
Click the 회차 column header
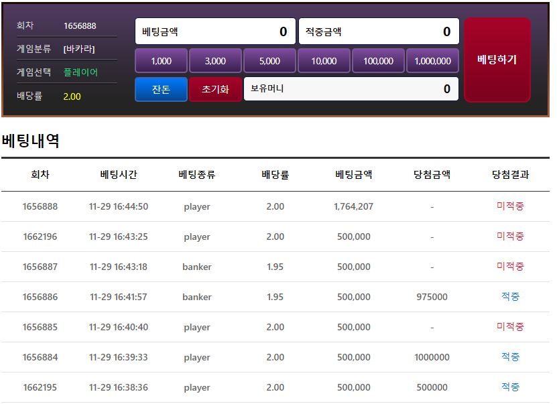click(40, 175)
